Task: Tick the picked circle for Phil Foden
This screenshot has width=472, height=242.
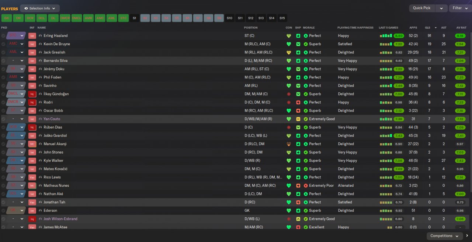Action: point(3,77)
